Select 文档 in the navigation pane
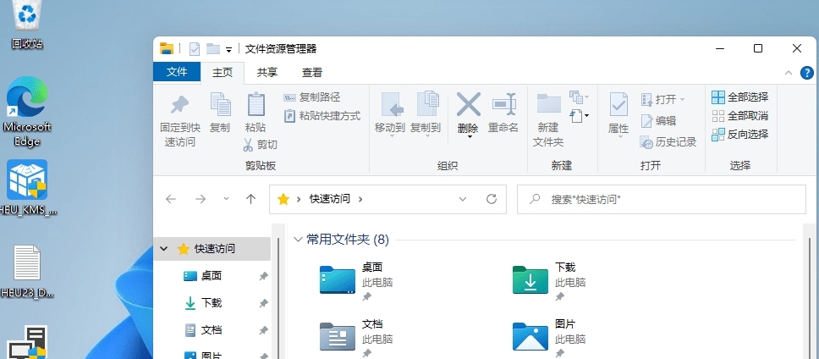 point(212,330)
